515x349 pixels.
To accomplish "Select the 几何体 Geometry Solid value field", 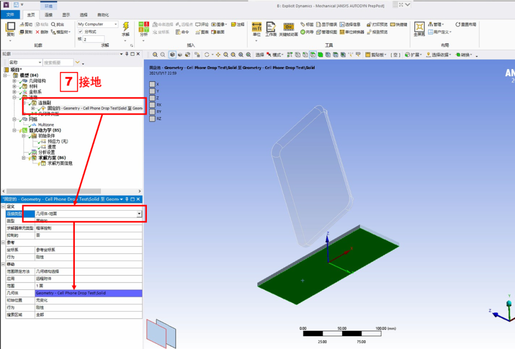I will point(88,293).
